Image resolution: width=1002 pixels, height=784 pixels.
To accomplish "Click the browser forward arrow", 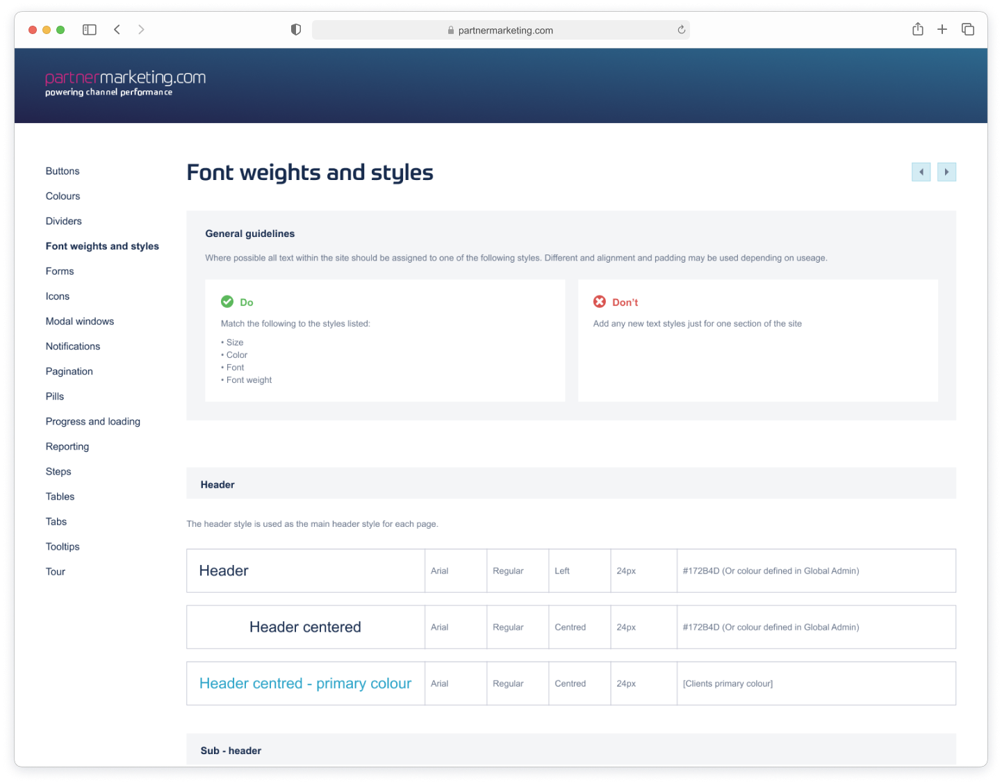I will pyautogui.click(x=141, y=30).
